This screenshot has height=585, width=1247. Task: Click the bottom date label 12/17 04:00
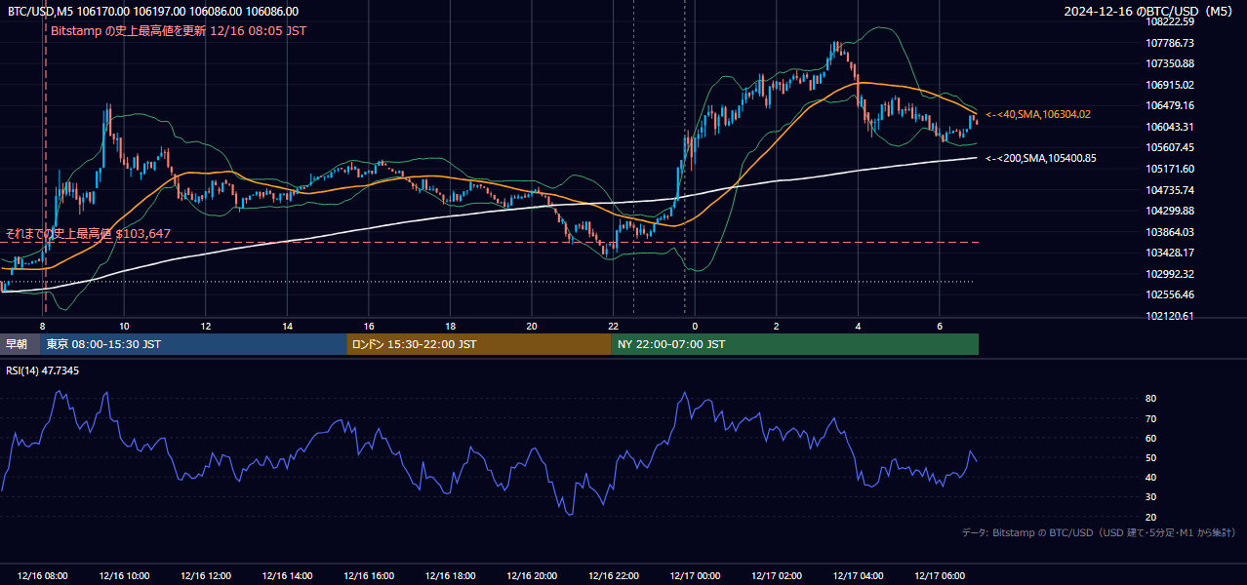858,576
